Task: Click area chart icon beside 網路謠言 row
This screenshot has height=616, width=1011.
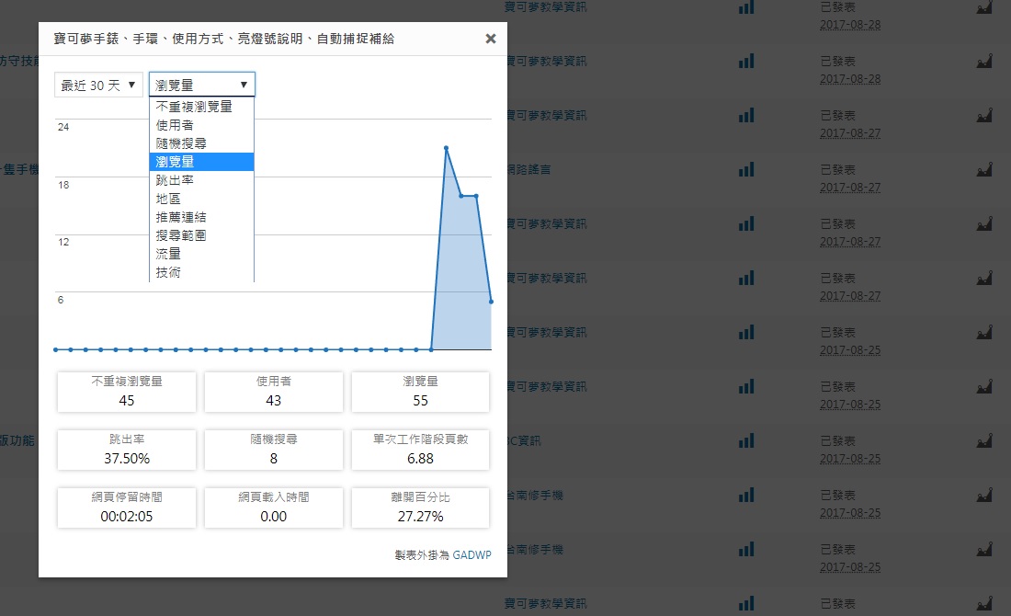Action: coord(984,170)
